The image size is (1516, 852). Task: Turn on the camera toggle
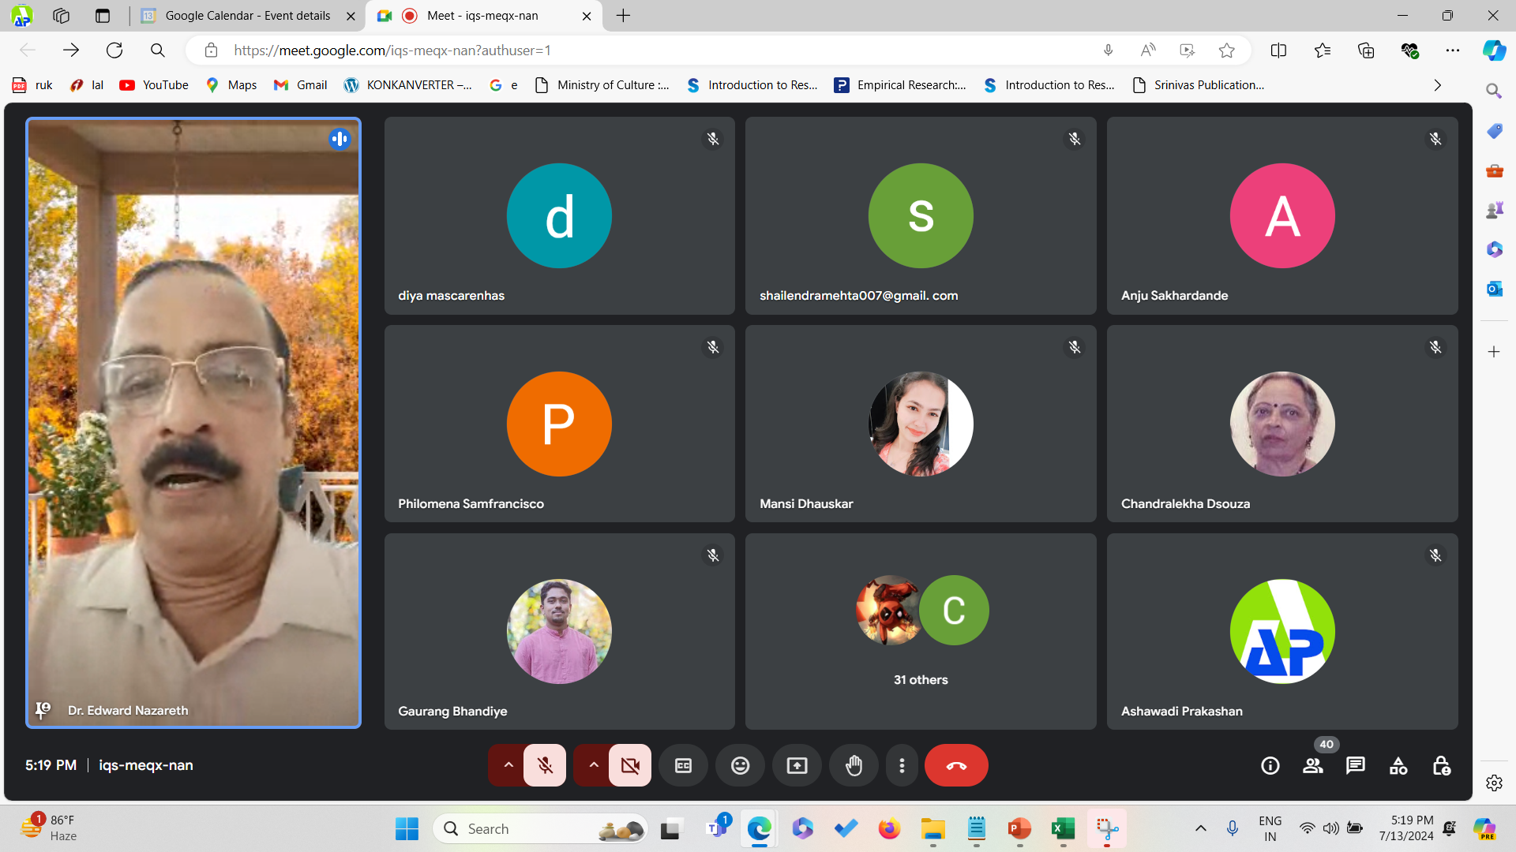630,765
